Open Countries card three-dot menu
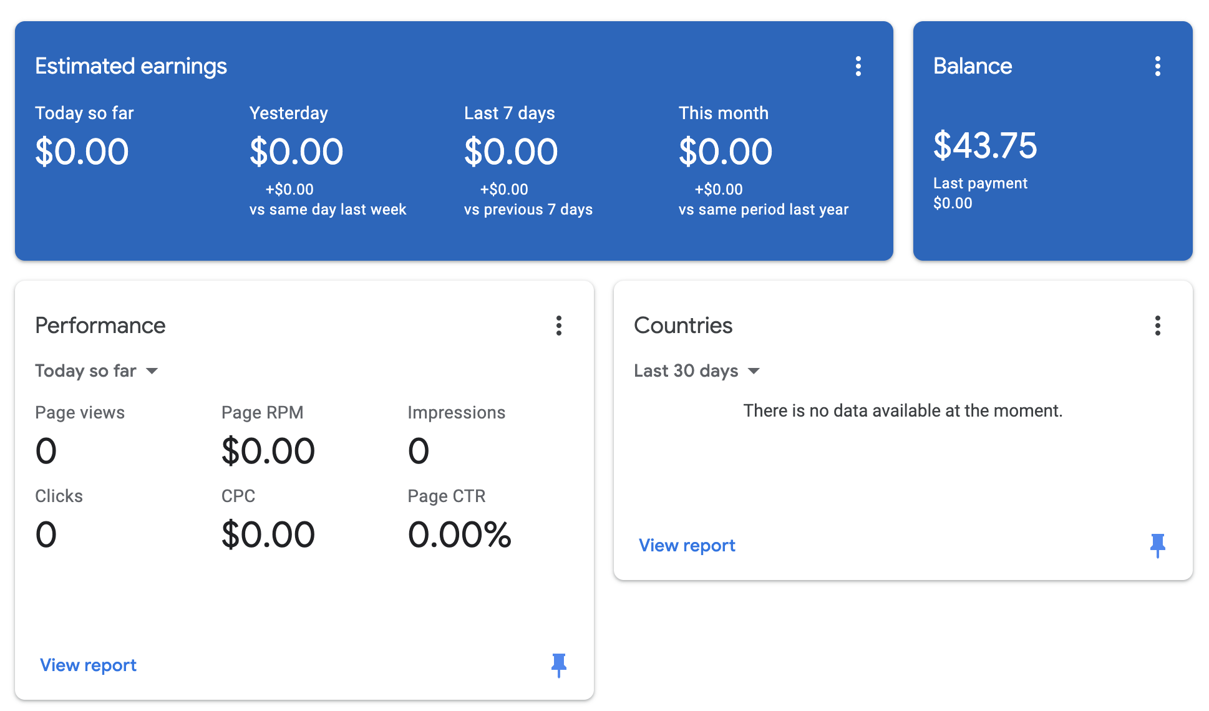Screen dimensions: 1209x711 [x=1157, y=326]
